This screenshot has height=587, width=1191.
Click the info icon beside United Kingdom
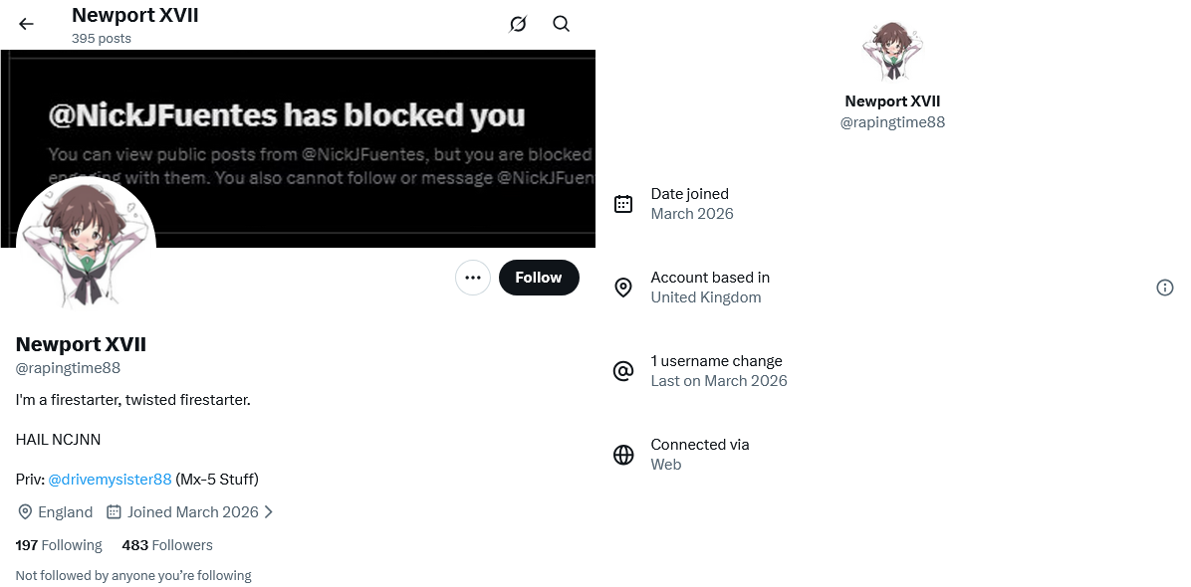click(x=1164, y=288)
